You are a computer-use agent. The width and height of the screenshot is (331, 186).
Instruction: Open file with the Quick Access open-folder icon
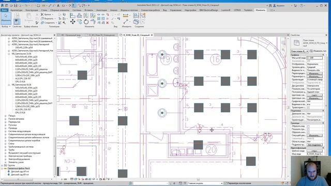click(11, 6)
